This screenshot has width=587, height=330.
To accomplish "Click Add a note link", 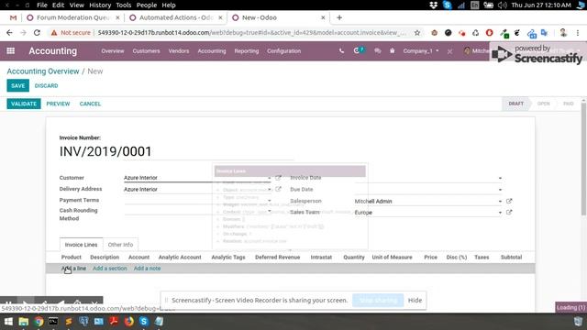I will 147,269.
